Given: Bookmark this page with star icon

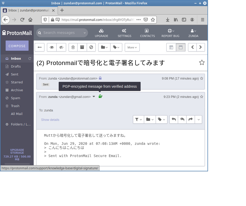Looking at the screenshot, I should pyautogui.click(x=153, y=20).
